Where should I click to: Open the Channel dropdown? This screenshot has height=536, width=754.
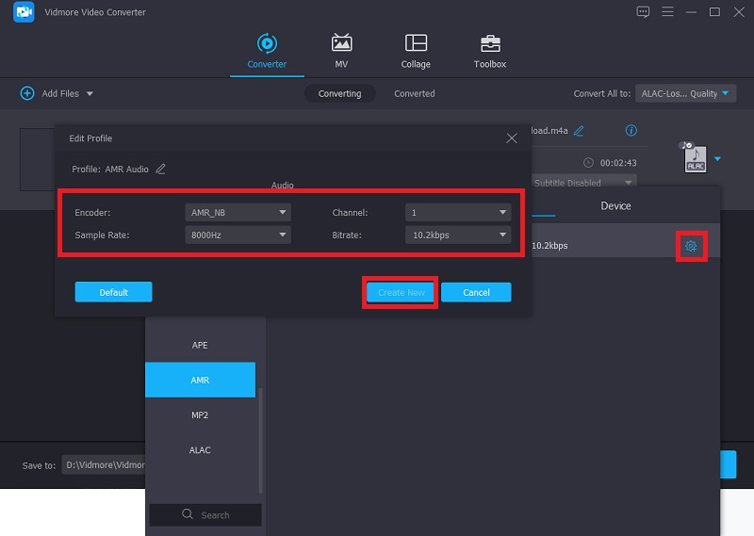[x=458, y=212]
